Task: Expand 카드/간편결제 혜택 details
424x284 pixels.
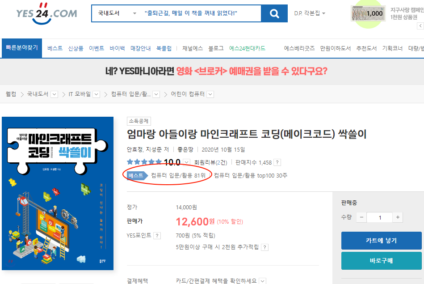Action: [x=262, y=281]
